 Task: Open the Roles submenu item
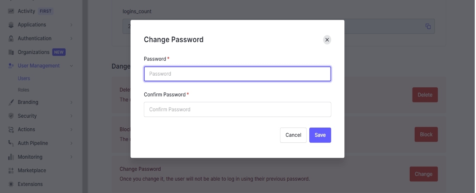point(23,90)
